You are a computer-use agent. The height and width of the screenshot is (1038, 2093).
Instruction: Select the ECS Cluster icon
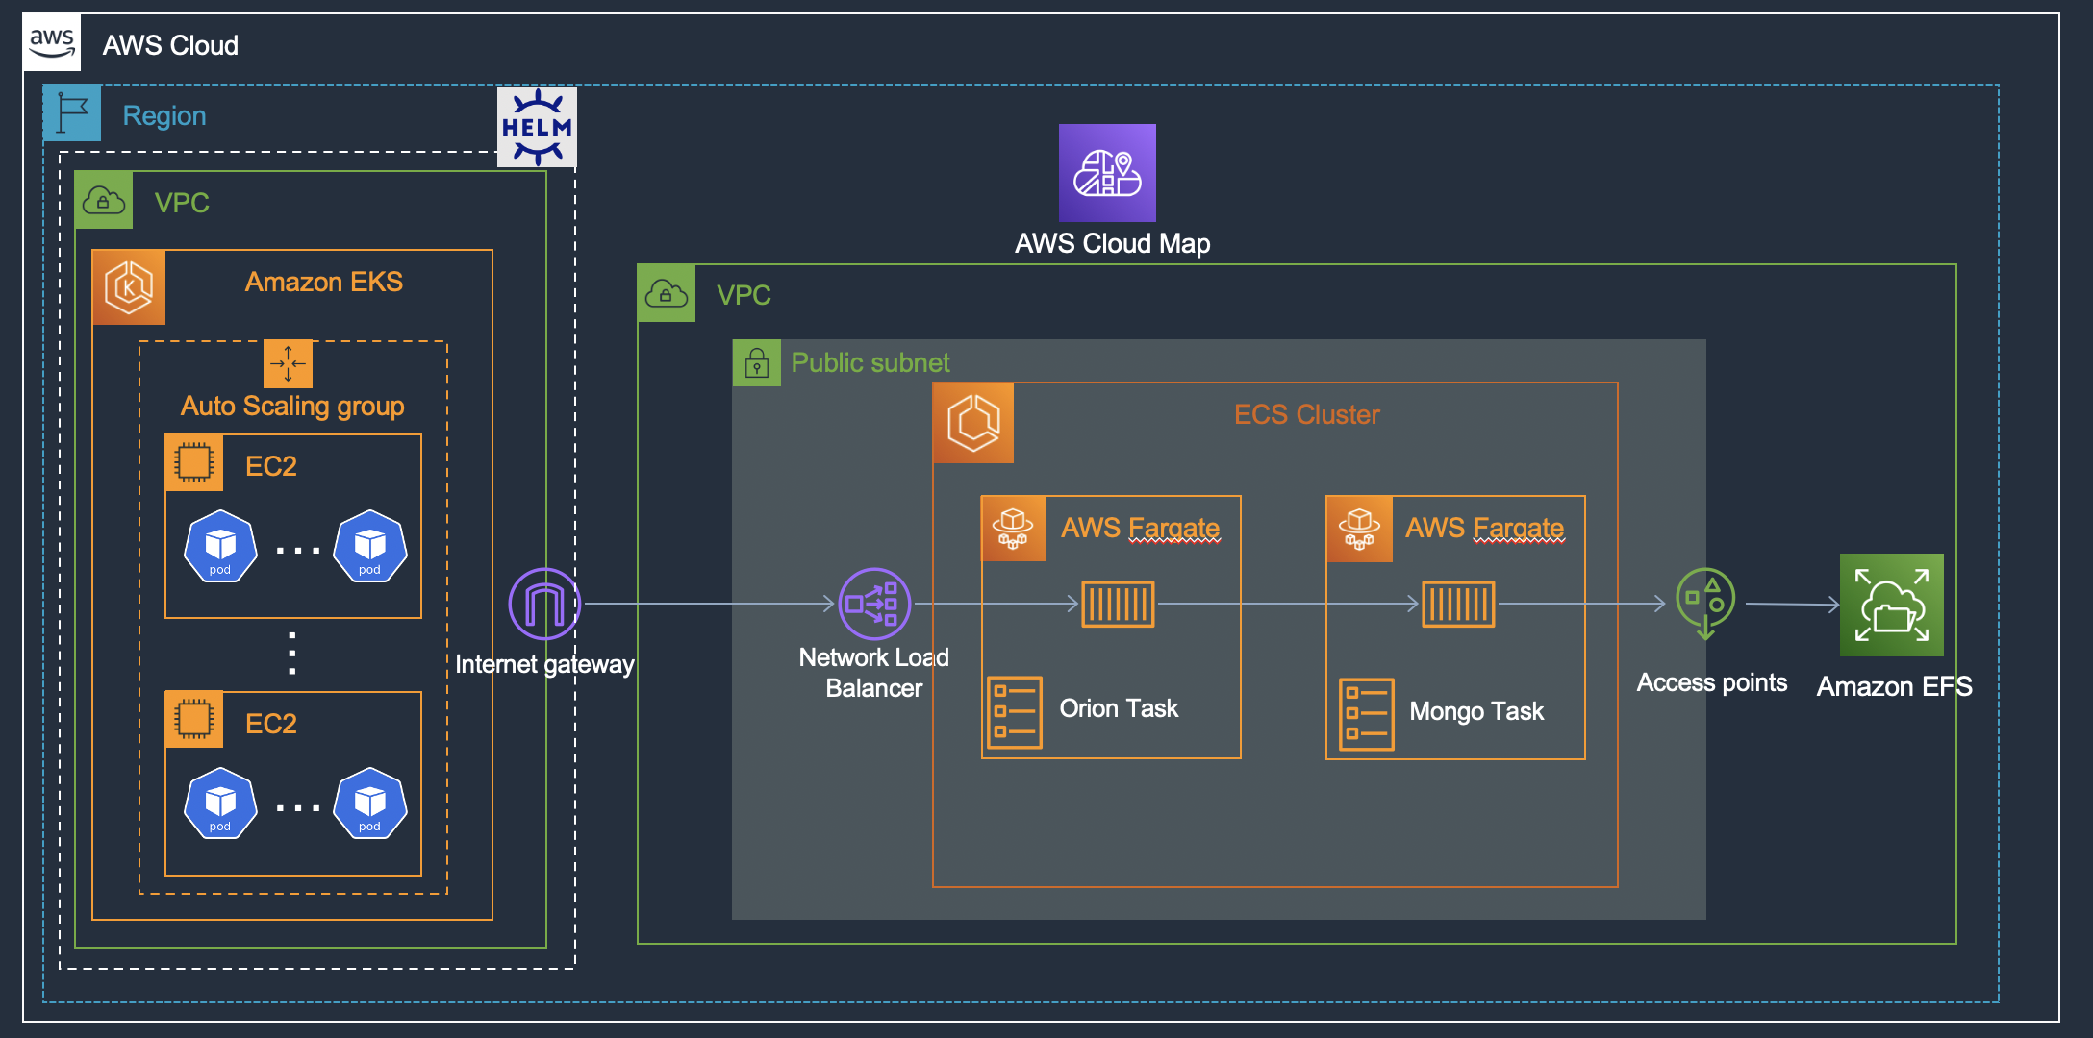973,423
